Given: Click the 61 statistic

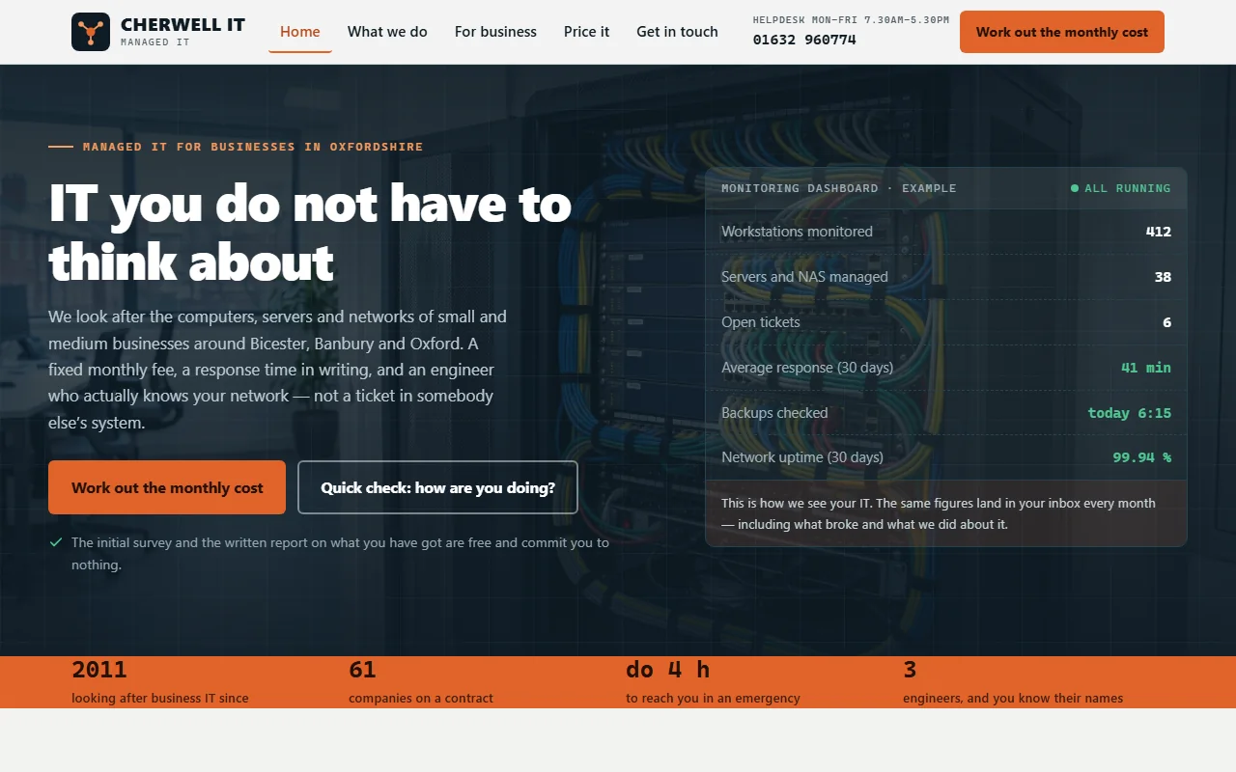Looking at the screenshot, I should (362, 669).
